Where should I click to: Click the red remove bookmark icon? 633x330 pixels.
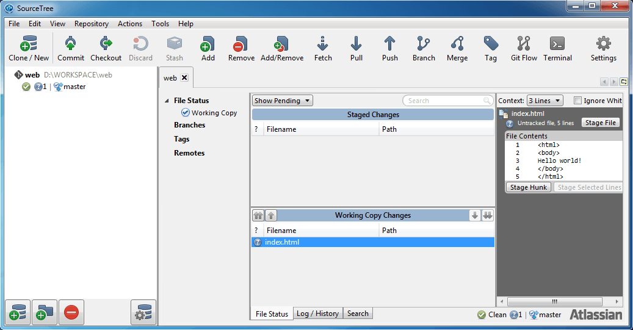pos(71,312)
